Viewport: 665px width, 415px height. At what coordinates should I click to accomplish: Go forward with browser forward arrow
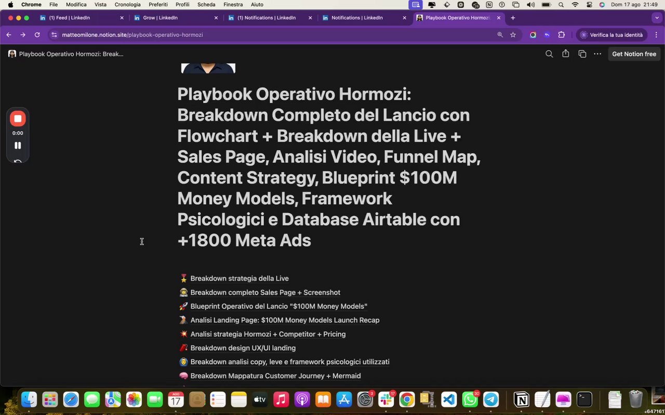pos(23,35)
